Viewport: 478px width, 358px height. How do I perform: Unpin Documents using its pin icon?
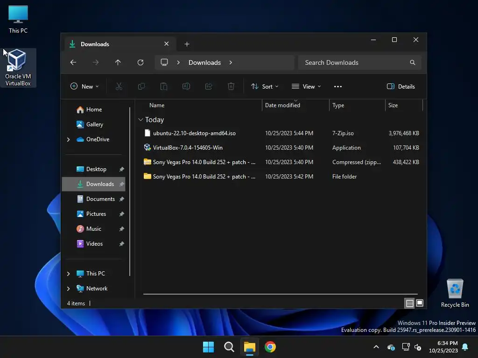[x=122, y=199]
